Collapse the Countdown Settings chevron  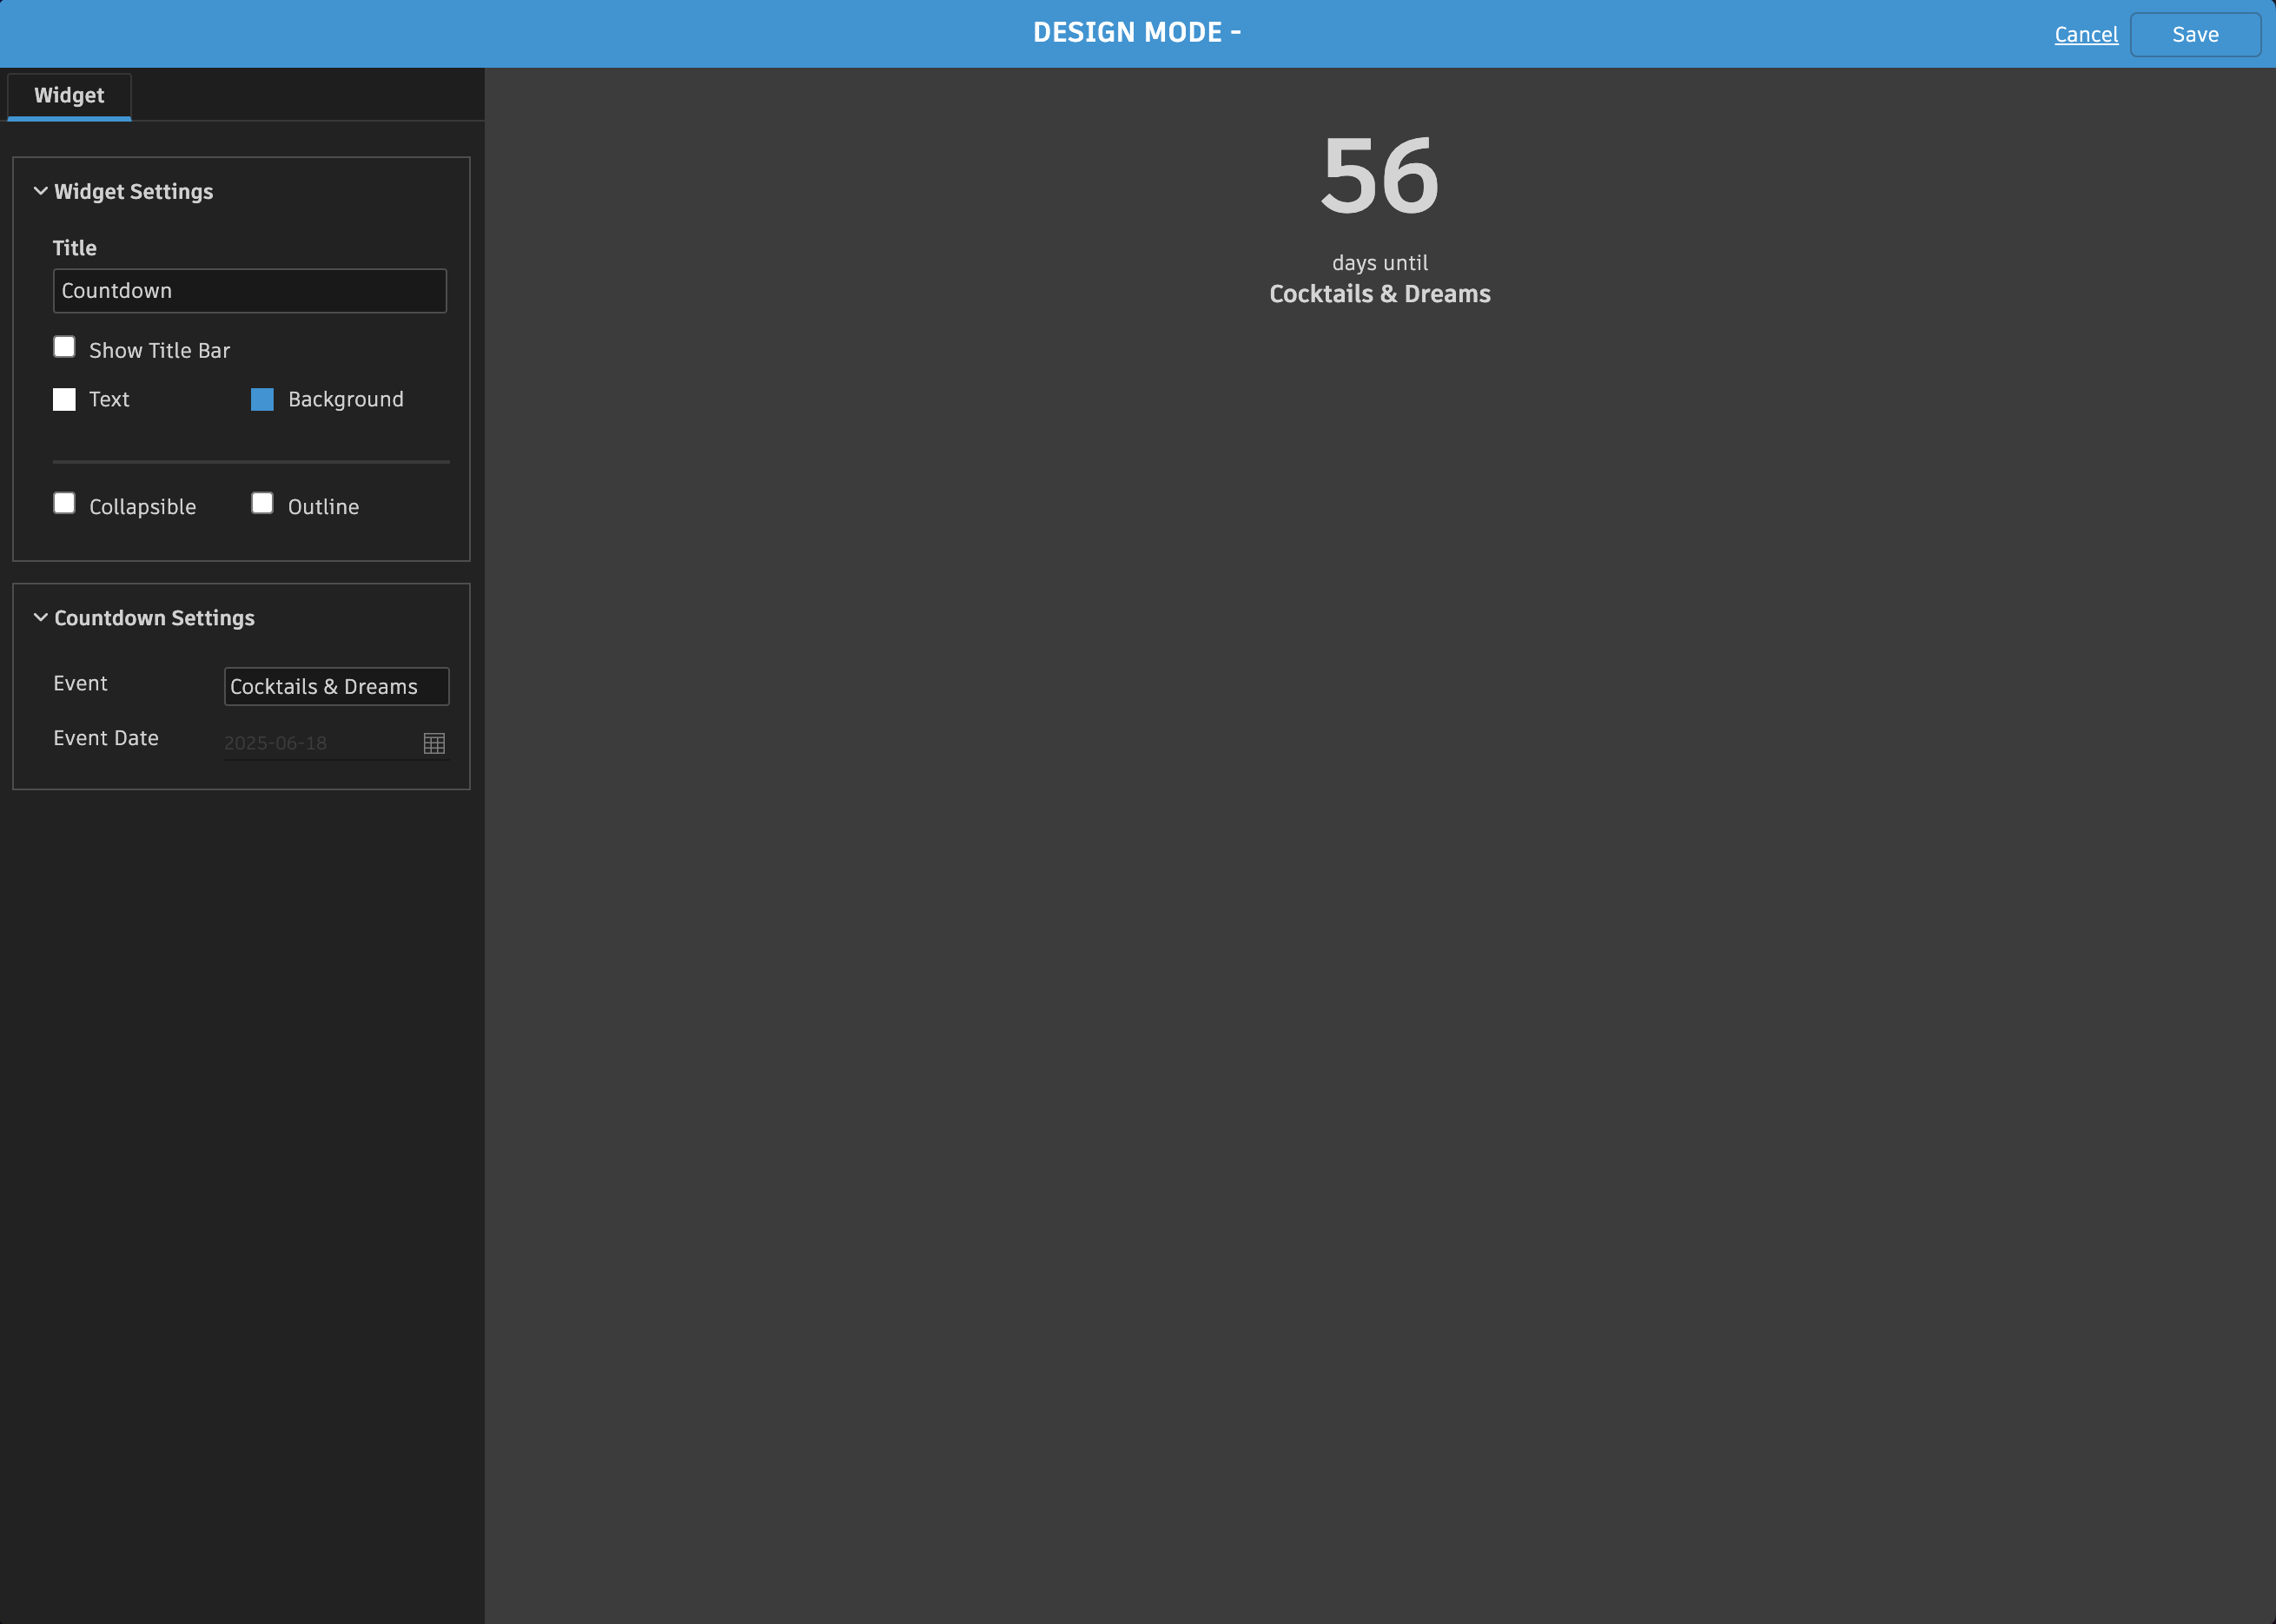[41, 617]
